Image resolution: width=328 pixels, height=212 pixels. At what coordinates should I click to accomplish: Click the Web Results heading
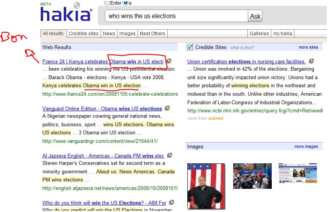57,47
